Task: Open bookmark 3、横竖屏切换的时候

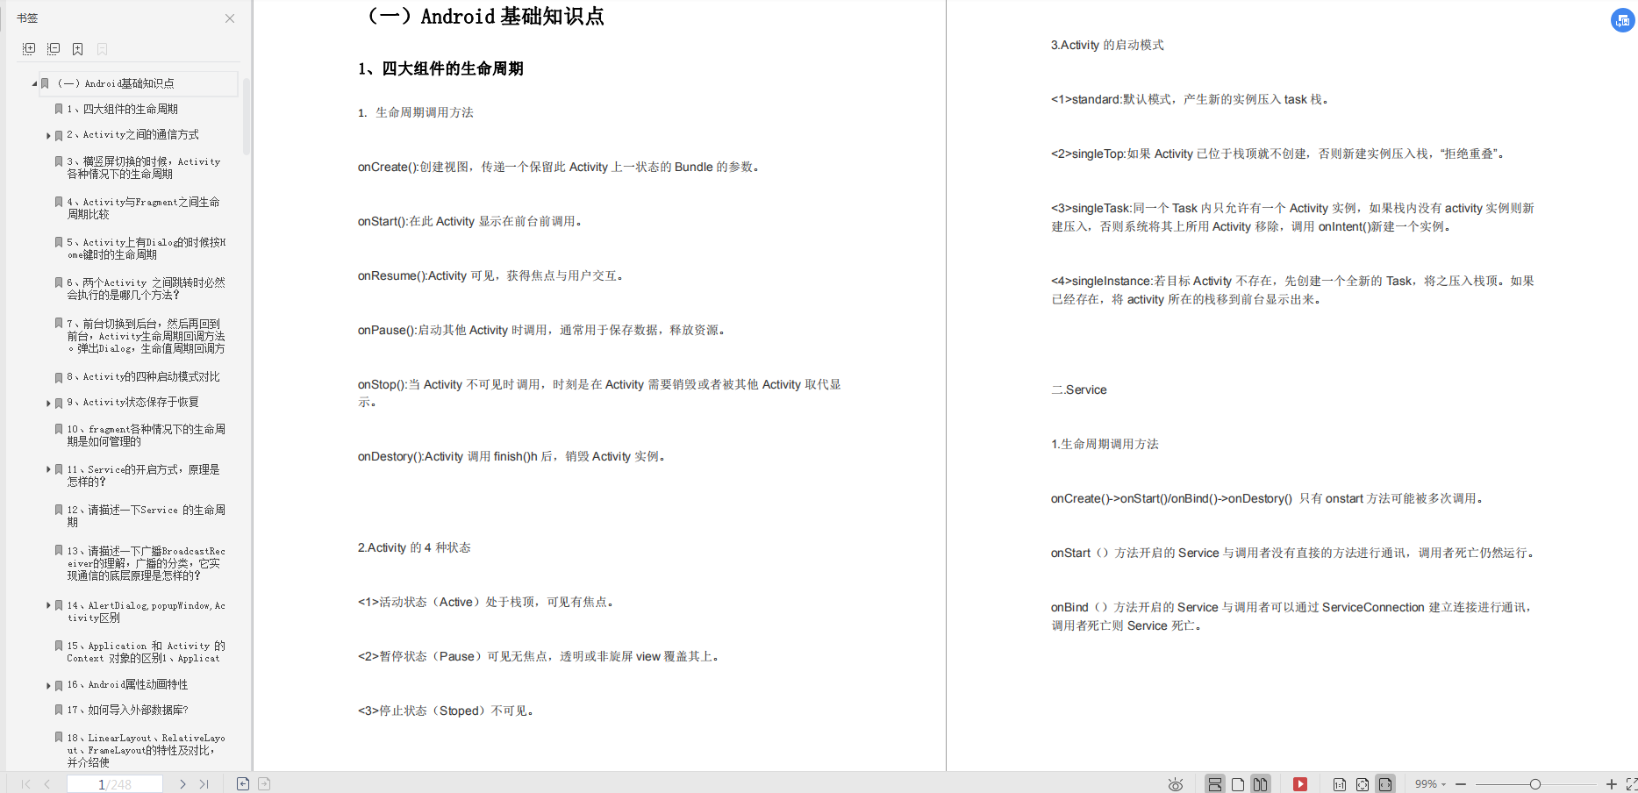Action: (144, 168)
